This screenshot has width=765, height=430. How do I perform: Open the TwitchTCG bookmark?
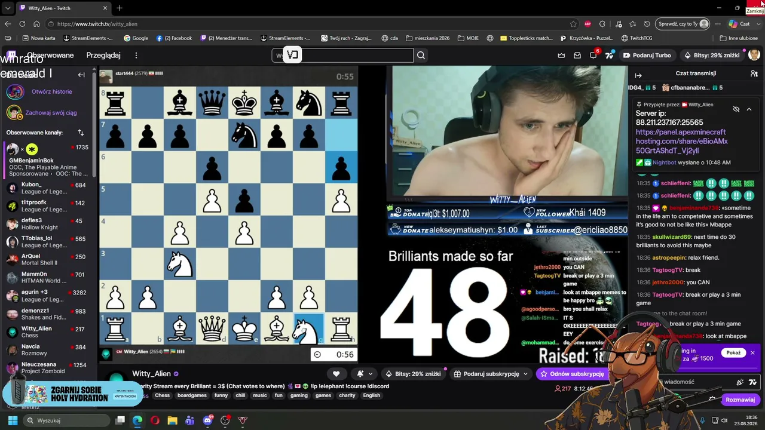637,38
